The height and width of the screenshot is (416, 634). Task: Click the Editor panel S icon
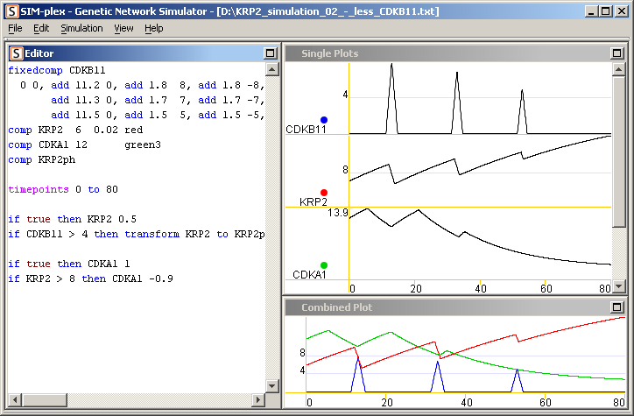[16, 53]
